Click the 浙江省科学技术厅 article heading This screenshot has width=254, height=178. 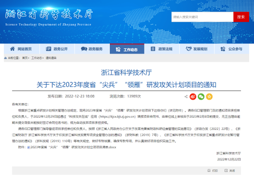126,73
